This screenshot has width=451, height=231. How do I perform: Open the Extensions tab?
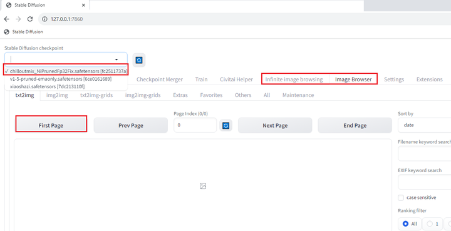pyautogui.click(x=430, y=80)
